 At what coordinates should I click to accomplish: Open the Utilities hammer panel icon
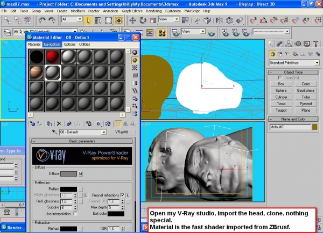tap(316, 44)
